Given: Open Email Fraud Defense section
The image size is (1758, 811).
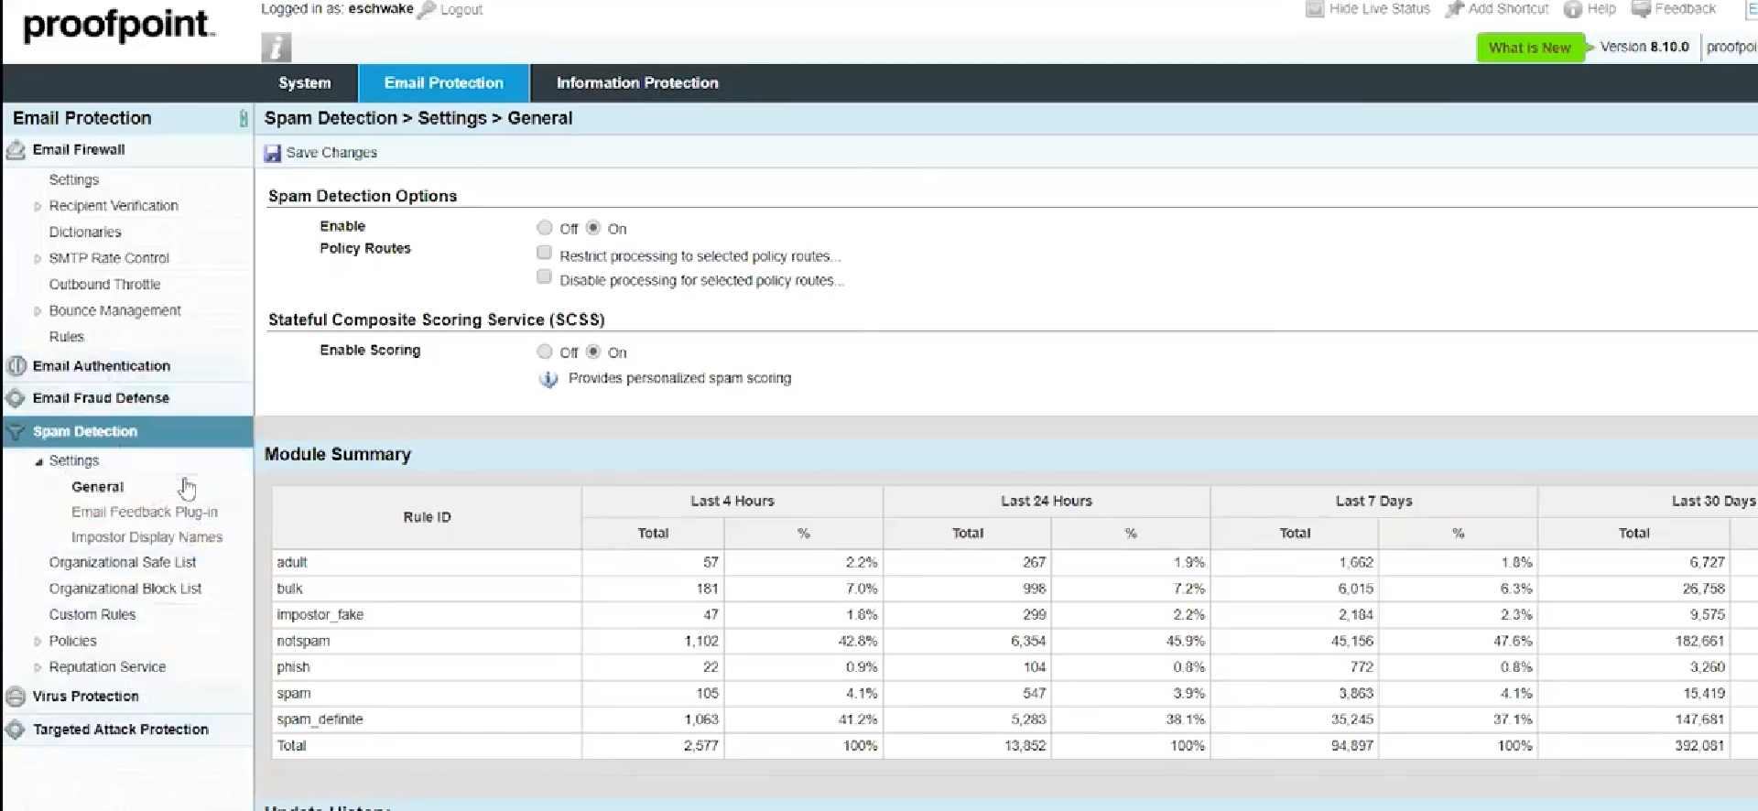Looking at the screenshot, I should 101,398.
